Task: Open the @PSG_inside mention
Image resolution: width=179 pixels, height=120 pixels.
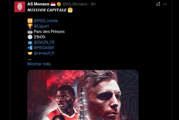Action: click(46, 21)
